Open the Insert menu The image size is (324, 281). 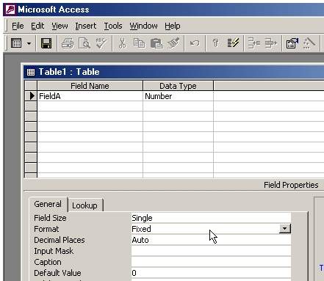click(86, 26)
